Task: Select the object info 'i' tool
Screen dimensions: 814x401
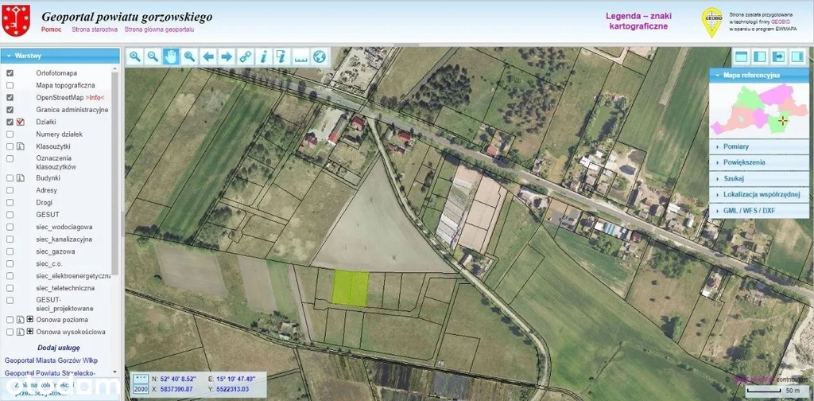Action: click(x=264, y=56)
